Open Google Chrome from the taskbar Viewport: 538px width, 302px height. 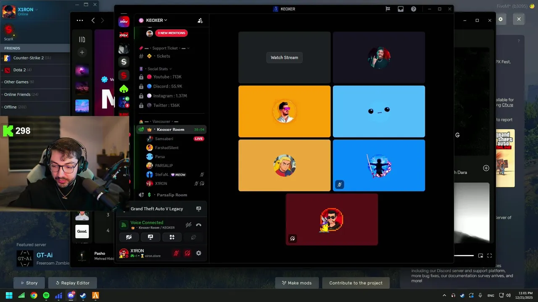point(34,295)
